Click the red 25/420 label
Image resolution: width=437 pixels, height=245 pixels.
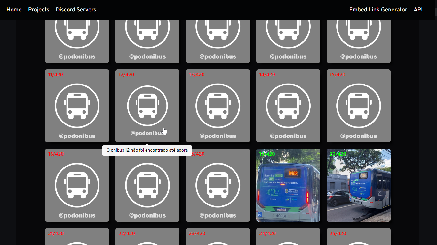coord(338,234)
